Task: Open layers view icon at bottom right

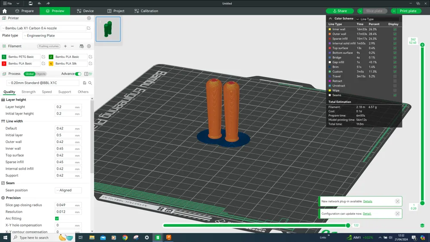Action: [422, 226]
